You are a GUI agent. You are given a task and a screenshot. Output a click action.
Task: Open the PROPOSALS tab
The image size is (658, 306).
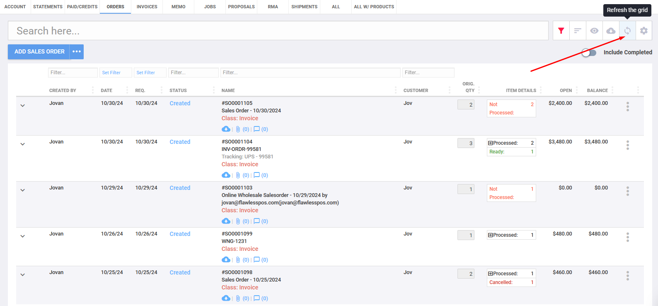[x=242, y=7]
